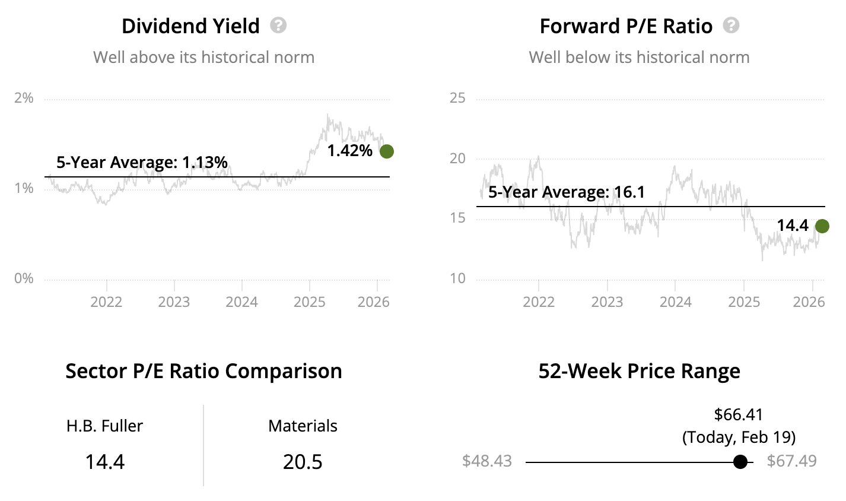This screenshot has height=501, width=846.
Task: Click the Materials P/E value 20.5
Action: pyautogui.click(x=303, y=462)
